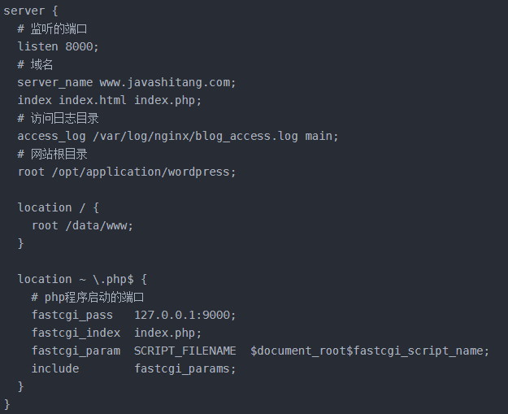Click "fastcgi_params;" on the include line

[x=185, y=368]
